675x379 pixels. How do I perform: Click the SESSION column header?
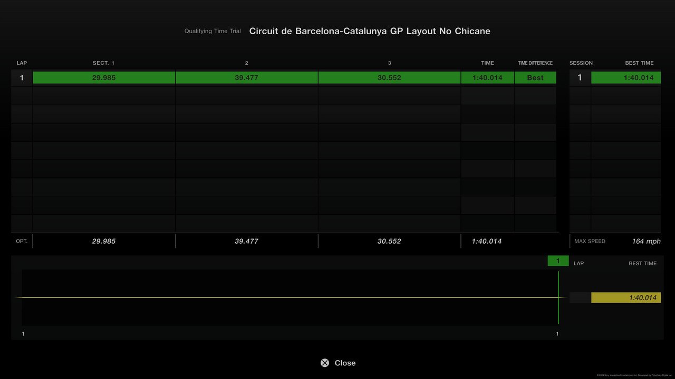coord(581,63)
